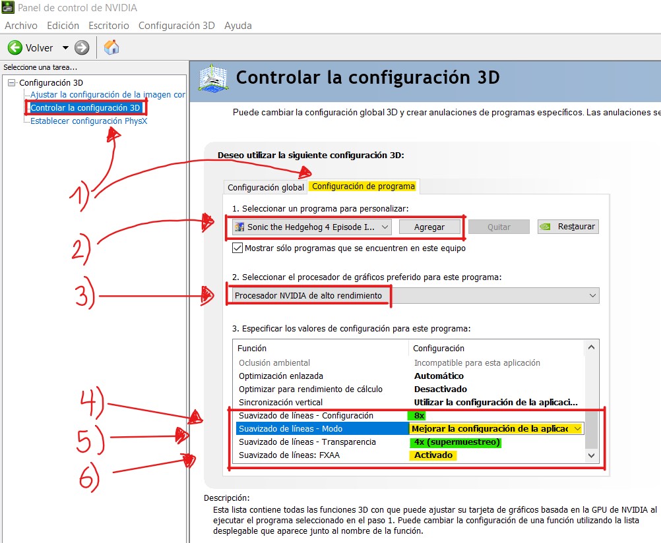Open the Ayuda menu
Screen dimensions: 661x543
pos(237,26)
